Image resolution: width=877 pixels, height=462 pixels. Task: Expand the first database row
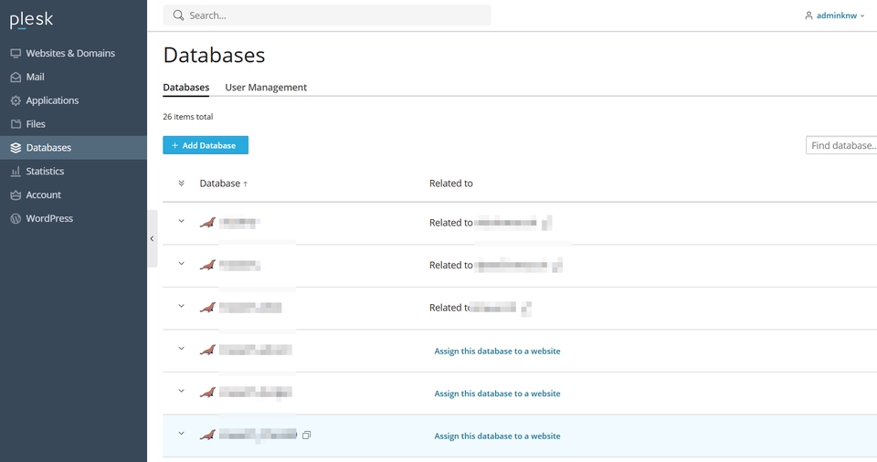(x=181, y=221)
